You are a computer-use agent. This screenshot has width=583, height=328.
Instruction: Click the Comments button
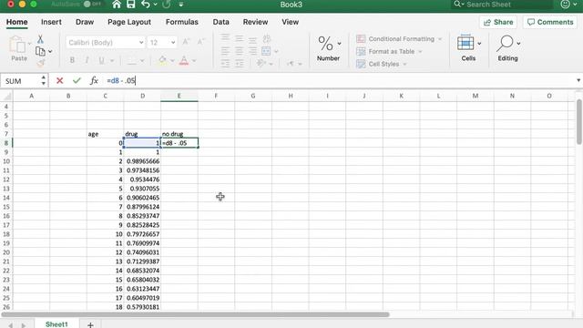tap(550, 22)
